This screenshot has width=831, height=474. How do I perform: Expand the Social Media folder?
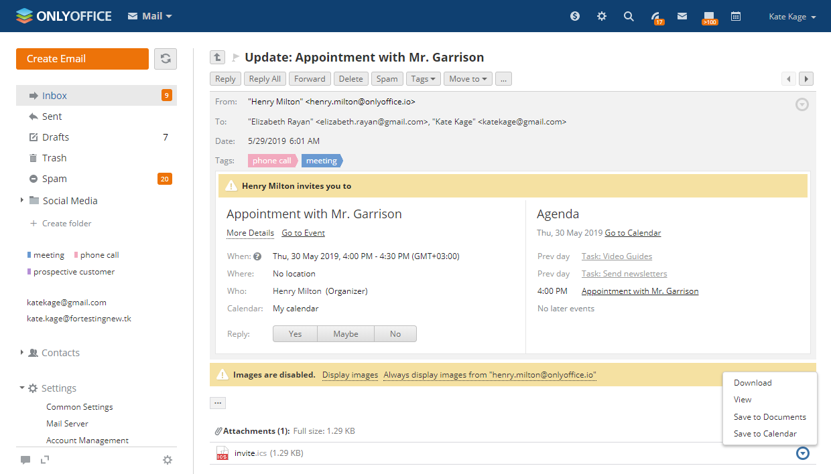(x=22, y=200)
